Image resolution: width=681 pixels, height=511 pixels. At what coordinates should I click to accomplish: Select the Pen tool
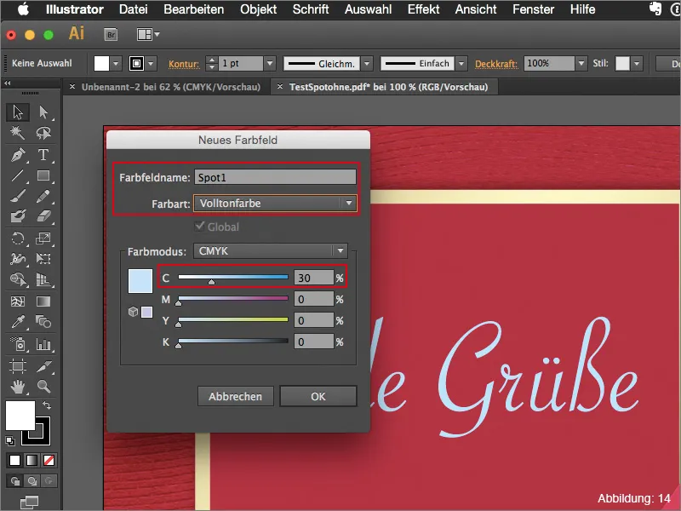pos(17,155)
